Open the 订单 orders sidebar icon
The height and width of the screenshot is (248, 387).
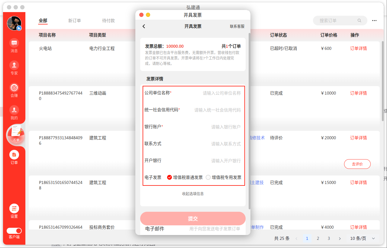click(x=14, y=155)
